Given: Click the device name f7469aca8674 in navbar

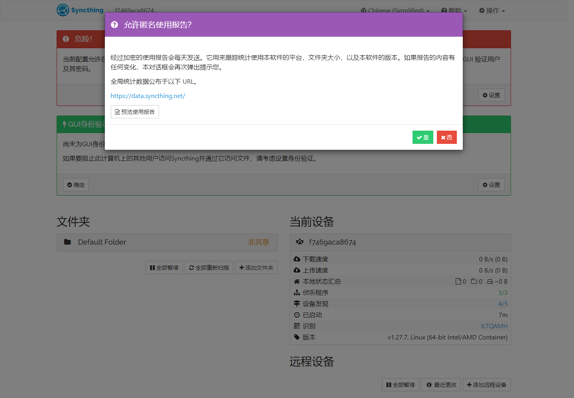Looking at the screenshot, I should (x=134, y=11).
